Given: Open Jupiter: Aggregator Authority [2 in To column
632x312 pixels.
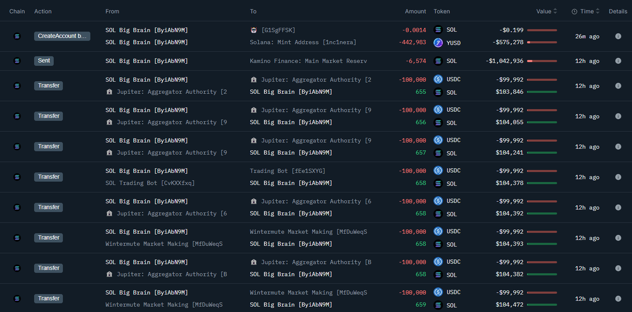Looking at the screenshot, I should pyautogui.click(x=316, y=80).
